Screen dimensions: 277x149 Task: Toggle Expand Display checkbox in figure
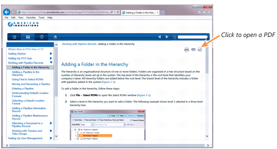131,120
